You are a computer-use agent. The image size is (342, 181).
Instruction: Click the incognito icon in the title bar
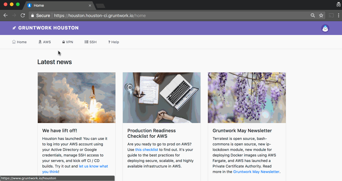(x=339, y=4)
